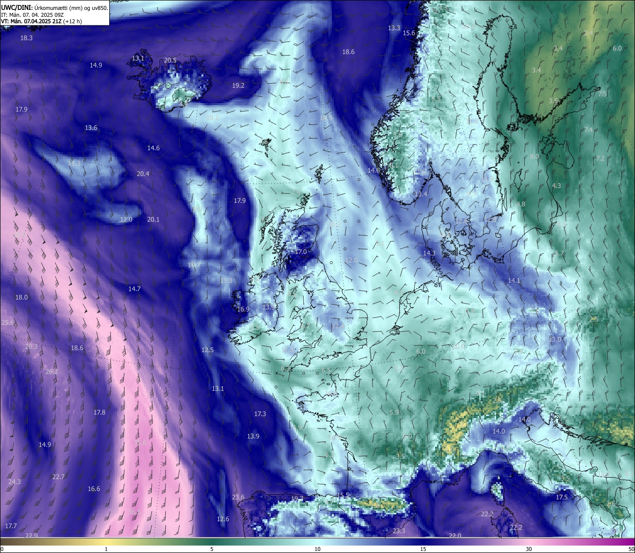This screenshot has width=635, height=553.
Task: Click the 19.2 value east of Iceland
Action: pyautogui.click(x=238, y=85)
